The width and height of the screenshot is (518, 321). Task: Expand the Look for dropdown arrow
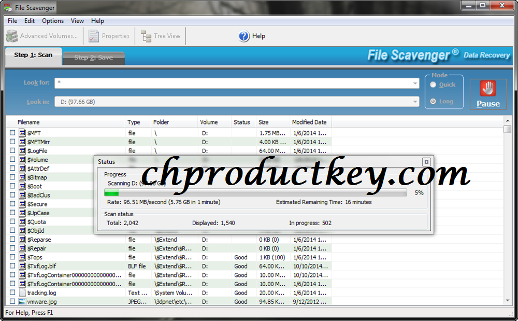(x=415, y=83)
